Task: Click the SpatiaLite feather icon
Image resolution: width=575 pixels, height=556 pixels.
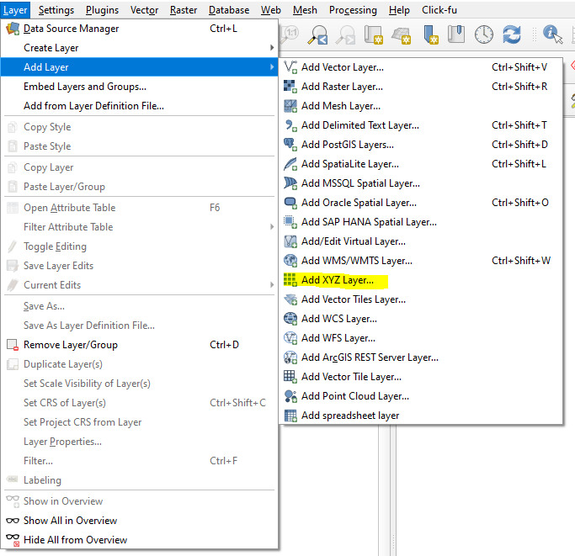Action: [x=290, y=164]
